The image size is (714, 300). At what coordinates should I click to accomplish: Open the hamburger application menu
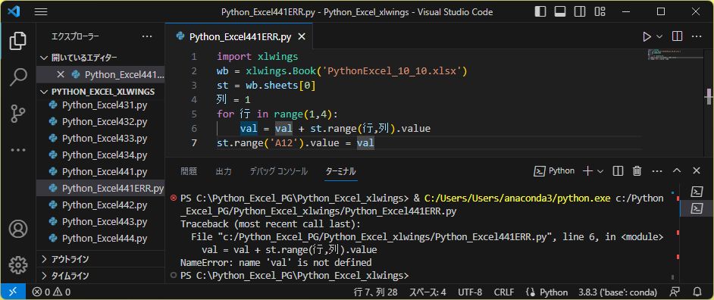point(41,12)
